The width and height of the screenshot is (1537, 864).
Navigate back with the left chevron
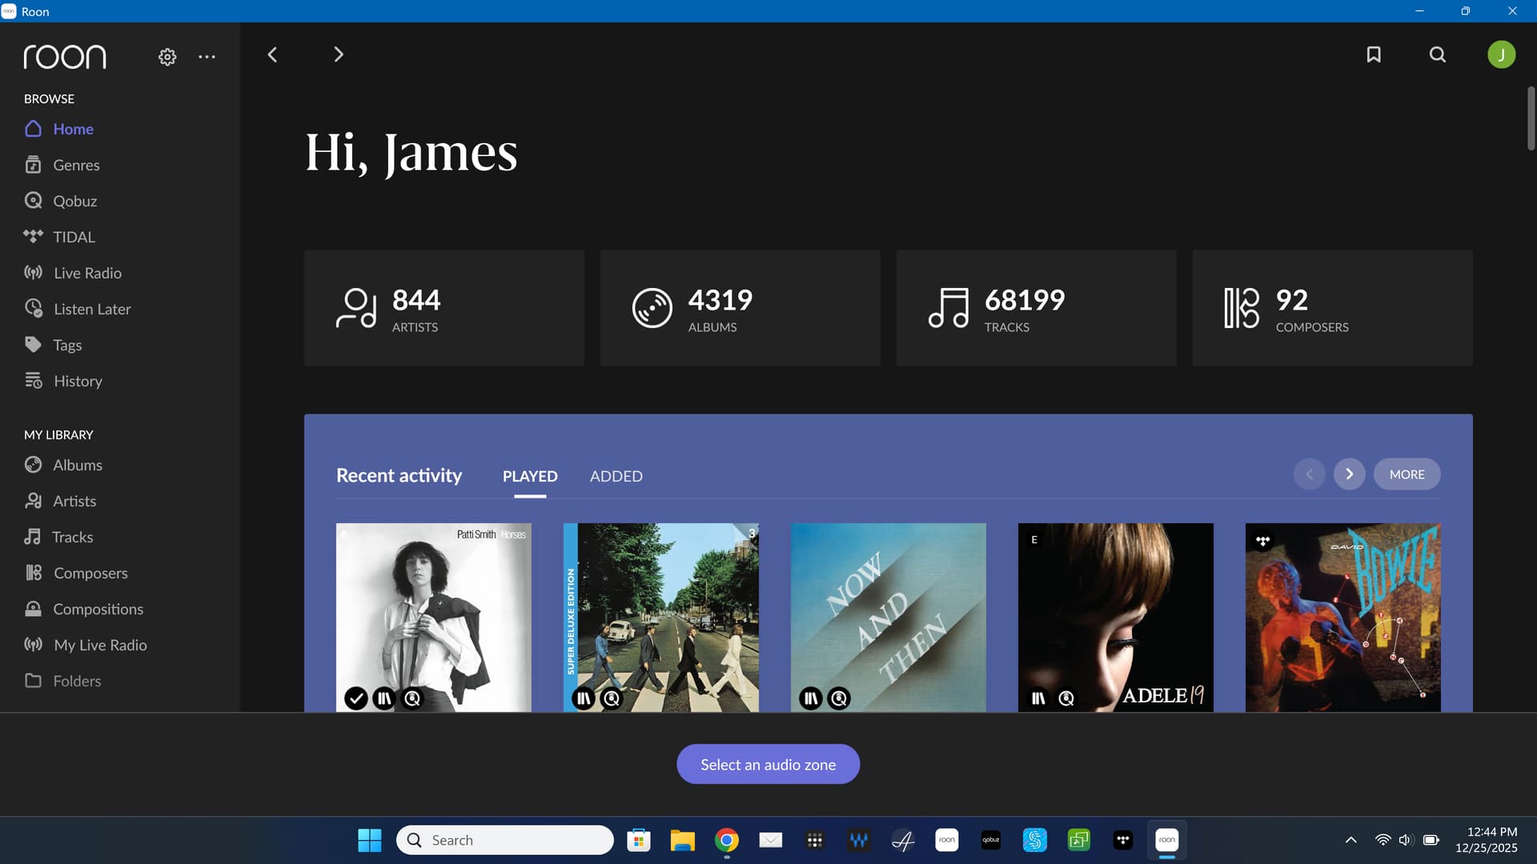click(272, 54)
